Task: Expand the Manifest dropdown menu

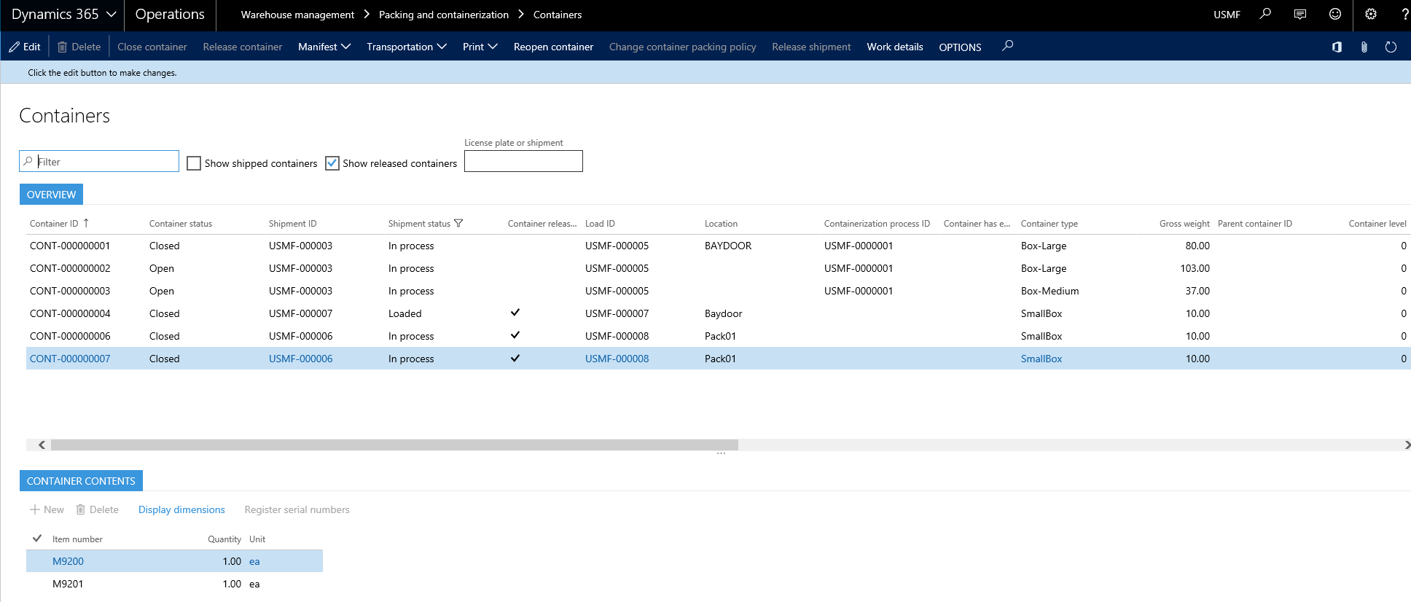Action: click(x=324, y=47)
